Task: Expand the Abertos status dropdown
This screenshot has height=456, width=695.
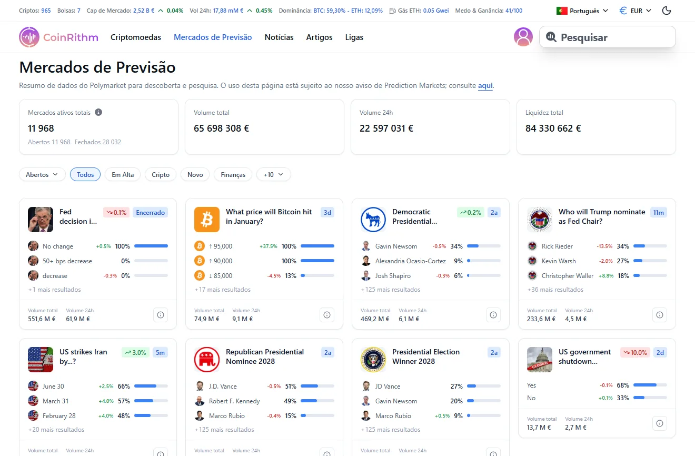Action: [x=42, y=174]
